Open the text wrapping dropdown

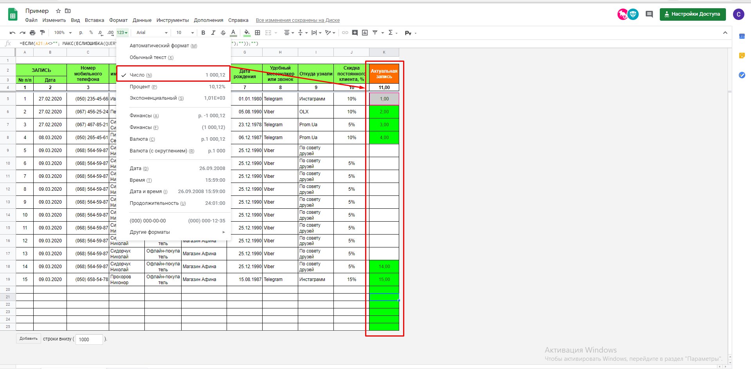(316, 33)
